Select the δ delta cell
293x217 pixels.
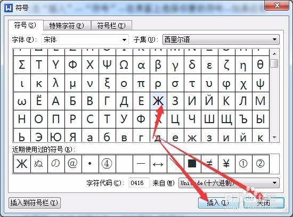192,65
